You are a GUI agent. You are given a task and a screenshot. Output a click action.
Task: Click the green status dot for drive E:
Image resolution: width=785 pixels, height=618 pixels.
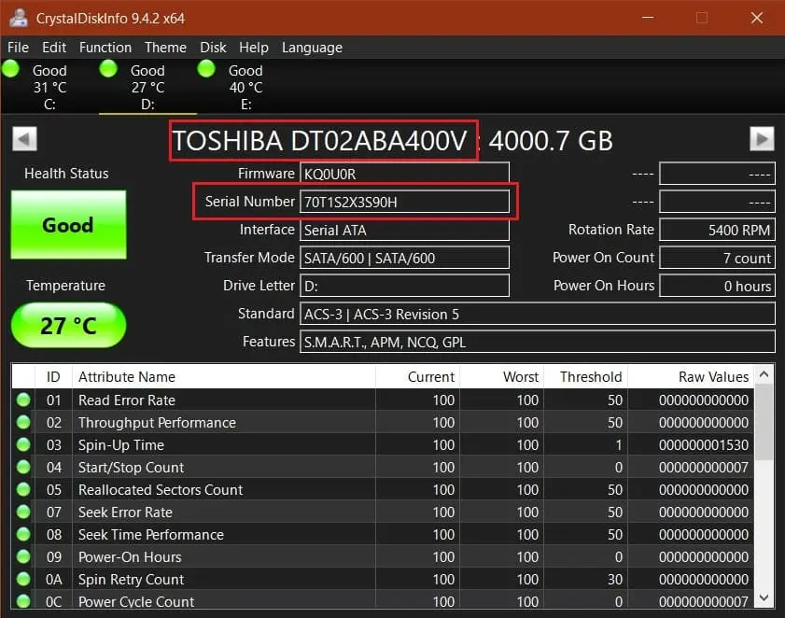pos(206,68)
